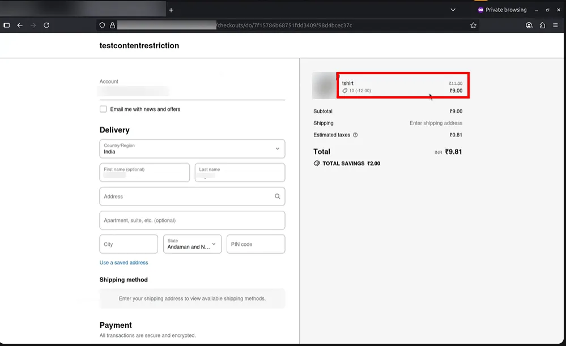Click the Use a saved address link

coord(124,263)
